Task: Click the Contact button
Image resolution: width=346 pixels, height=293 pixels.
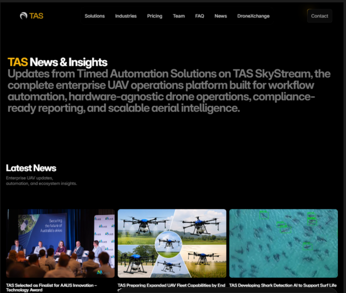Action: [319, 16]
